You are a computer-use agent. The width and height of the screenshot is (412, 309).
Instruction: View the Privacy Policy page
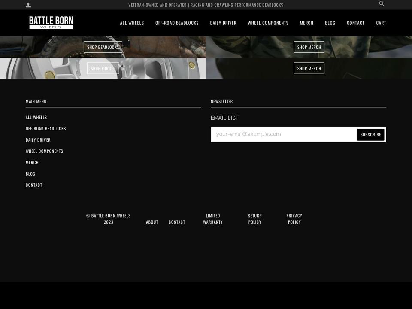tap(294, 219)
